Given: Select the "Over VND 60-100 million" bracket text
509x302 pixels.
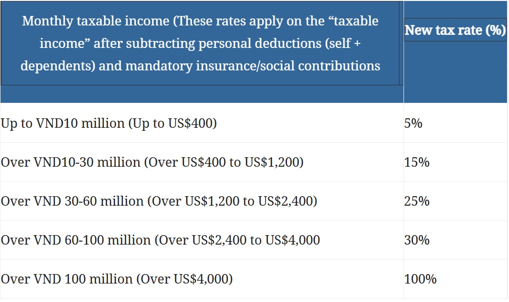Looking at the screenshot, I should (x=75, y=240).
